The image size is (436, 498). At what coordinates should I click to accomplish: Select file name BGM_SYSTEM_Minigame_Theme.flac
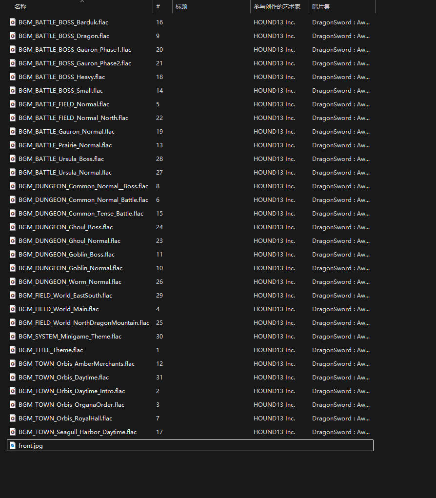coord(70,337)
